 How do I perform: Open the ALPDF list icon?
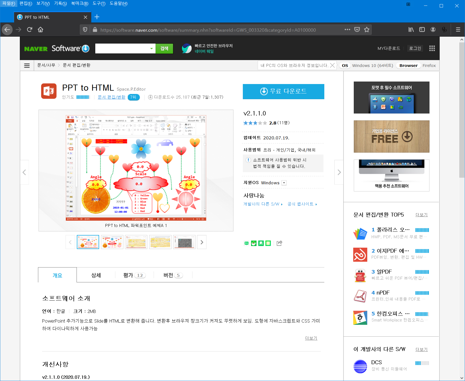point(360,275)
